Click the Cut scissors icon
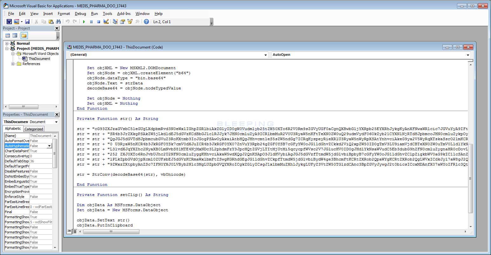The height and width of the screenshot is (255, 491). 36,22
